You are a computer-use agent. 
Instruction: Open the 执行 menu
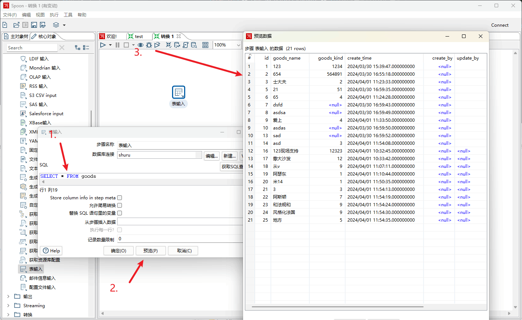point(54,15)
